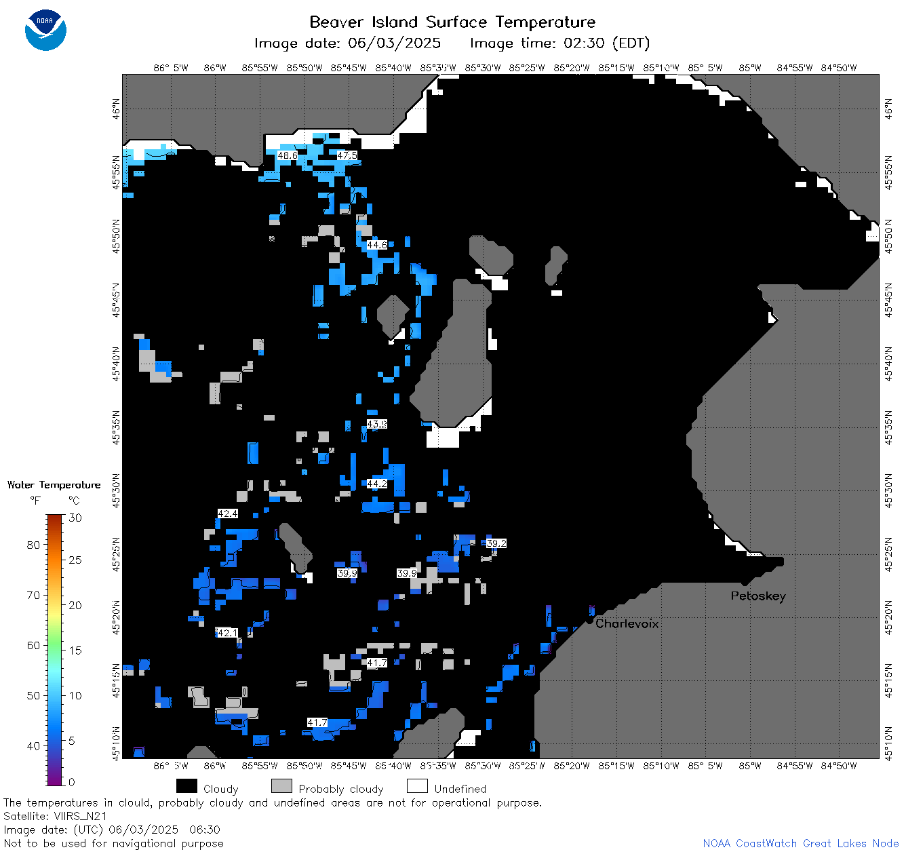Click the 30 tick on Celsius scale
The height and width of the screenshot is (854, 906).
point(75,518)
